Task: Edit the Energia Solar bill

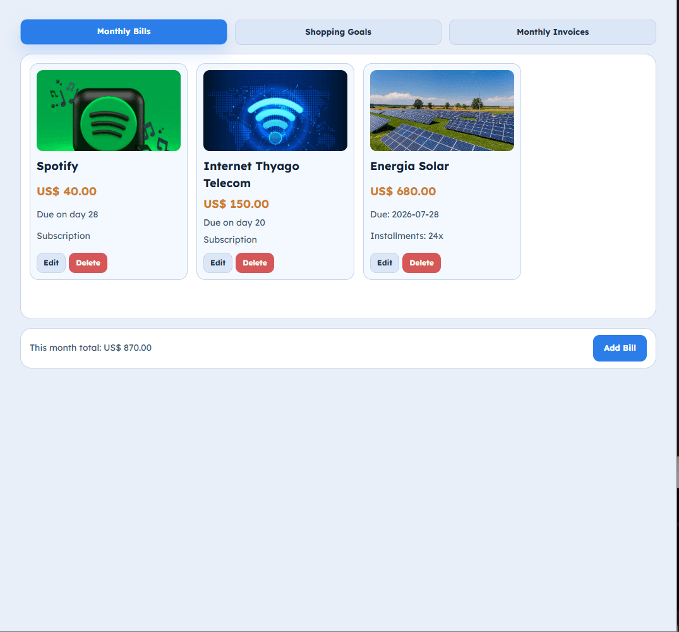Action: 385,263
